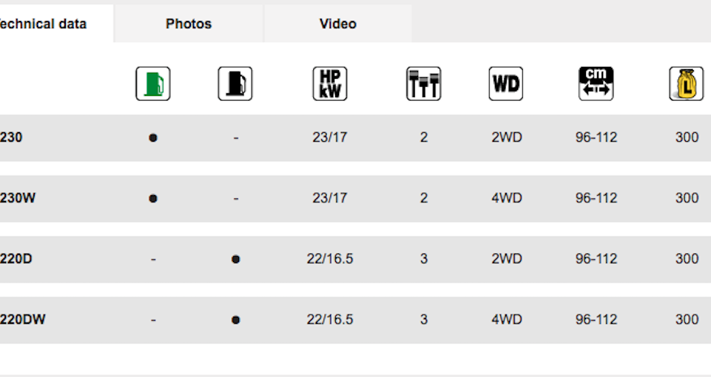Click the cylinders count icon
The image size is (711, 377).
click(x=423, y=84)
